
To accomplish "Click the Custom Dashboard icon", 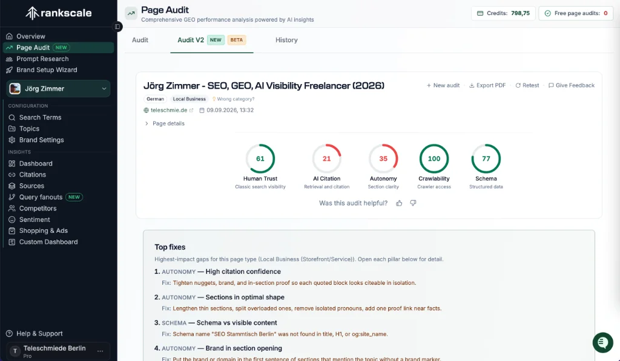I will pos(12,242).
